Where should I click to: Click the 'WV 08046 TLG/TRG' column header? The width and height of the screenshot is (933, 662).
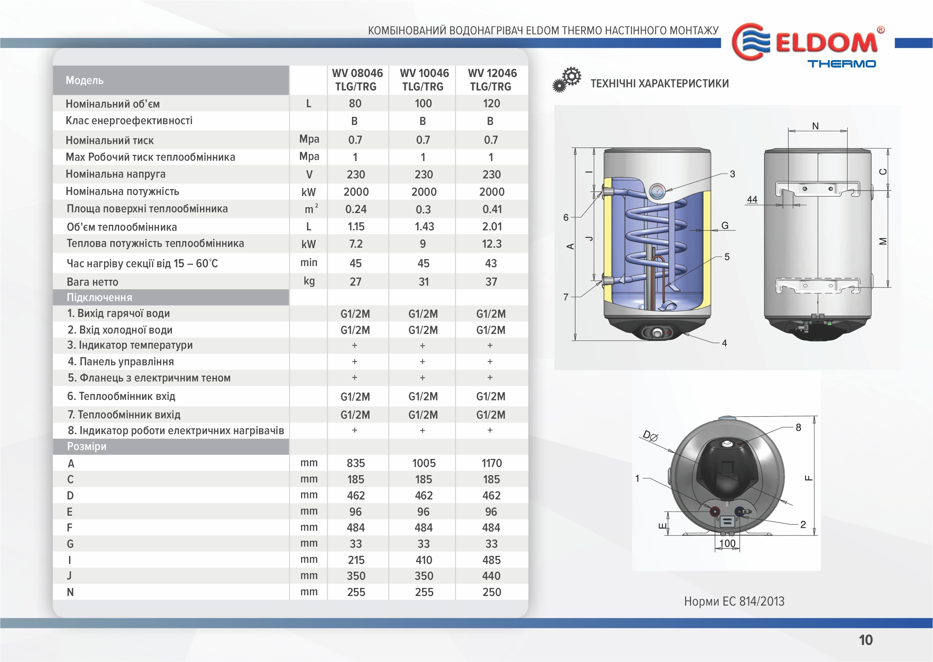coord(357,80)
